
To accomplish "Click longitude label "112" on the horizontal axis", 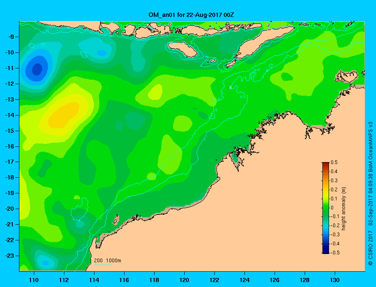I will pyautogui.click(x=64, y=280).
